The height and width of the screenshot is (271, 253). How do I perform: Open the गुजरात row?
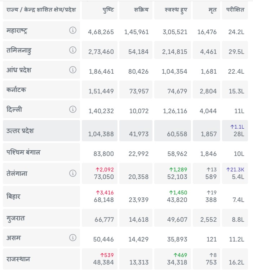(15, 218)
